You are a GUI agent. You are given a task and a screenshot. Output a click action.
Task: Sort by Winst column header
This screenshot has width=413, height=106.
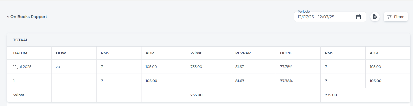point(196,53)
